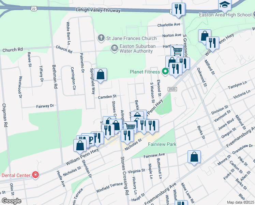Open the restaurant marker right of the parking marker
The height and width of the screenshot is (205, 255).
point(98,138)
